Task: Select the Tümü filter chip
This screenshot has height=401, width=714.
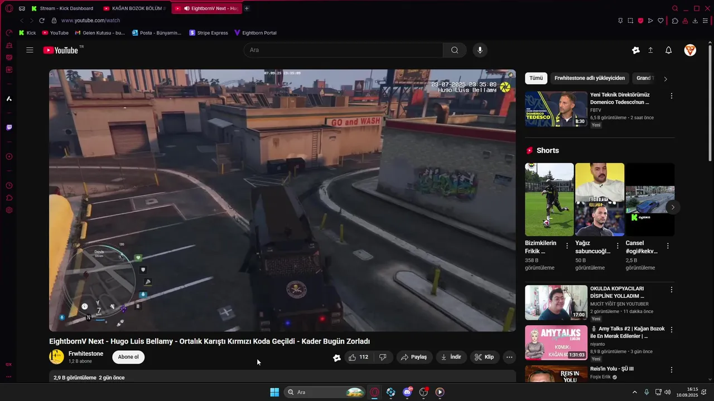Action: coord(536,79)
